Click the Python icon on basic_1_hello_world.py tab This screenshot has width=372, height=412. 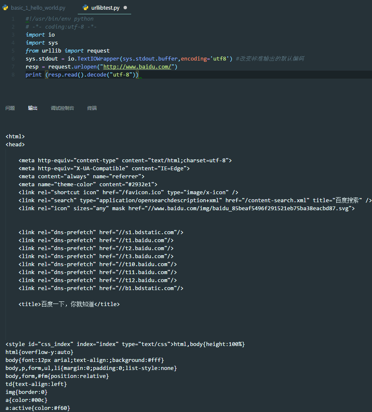click(5, 8)
